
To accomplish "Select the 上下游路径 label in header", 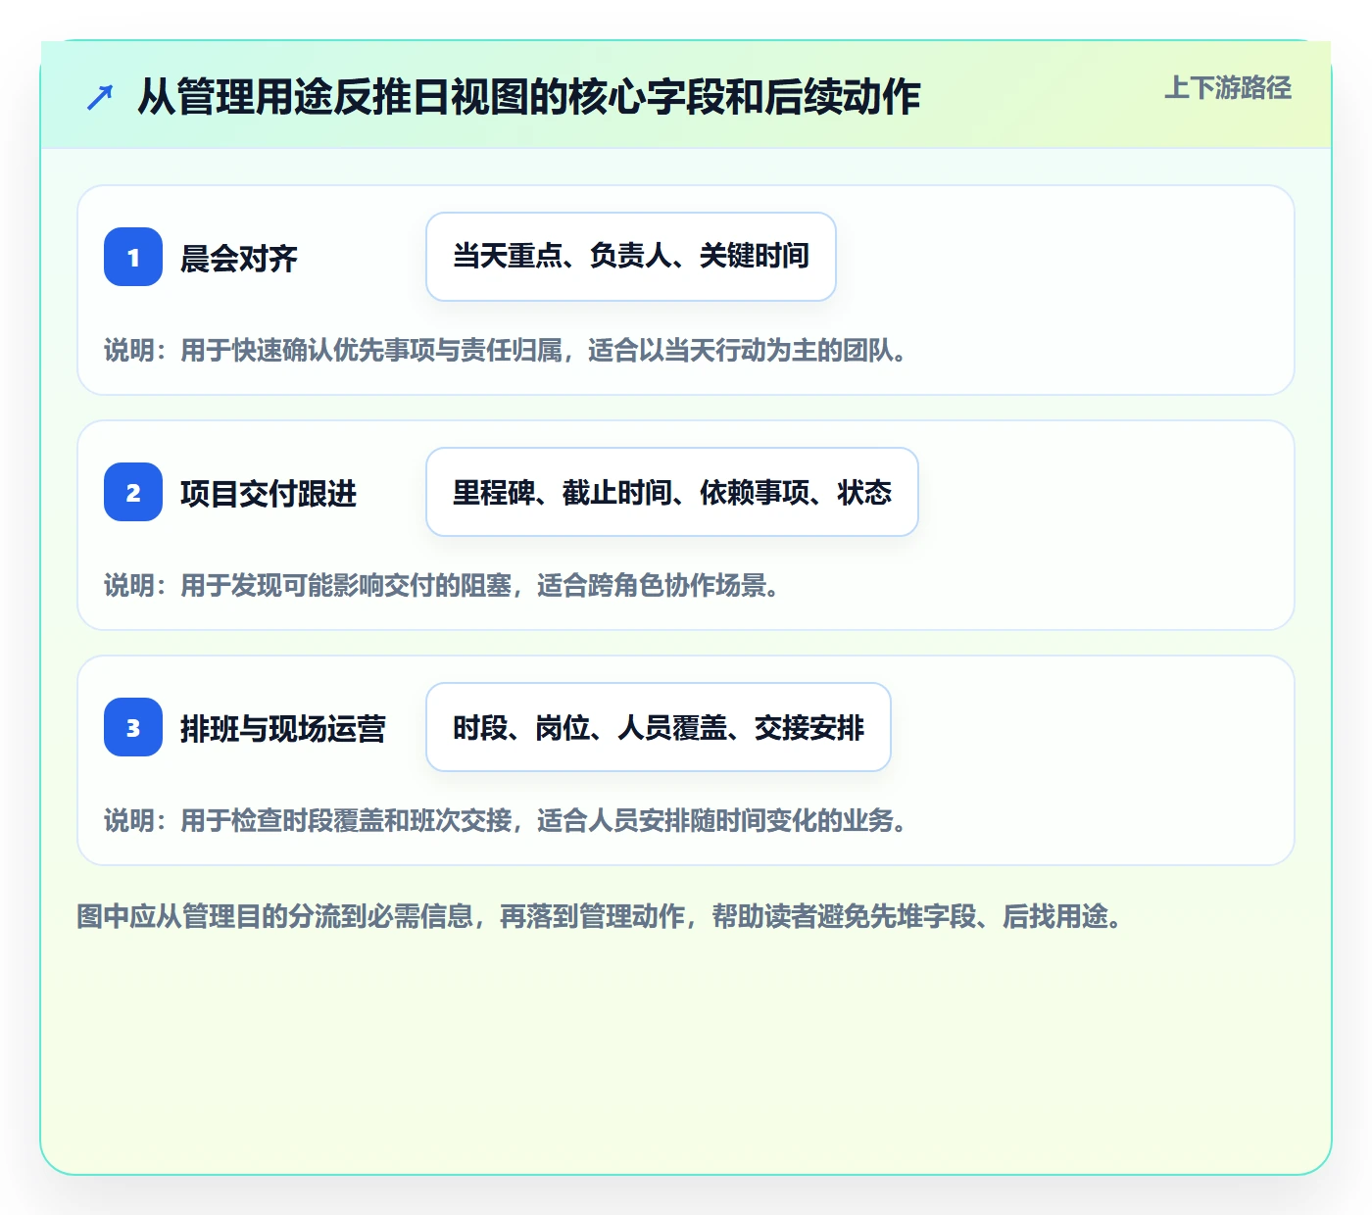I will coord(1227,88).
